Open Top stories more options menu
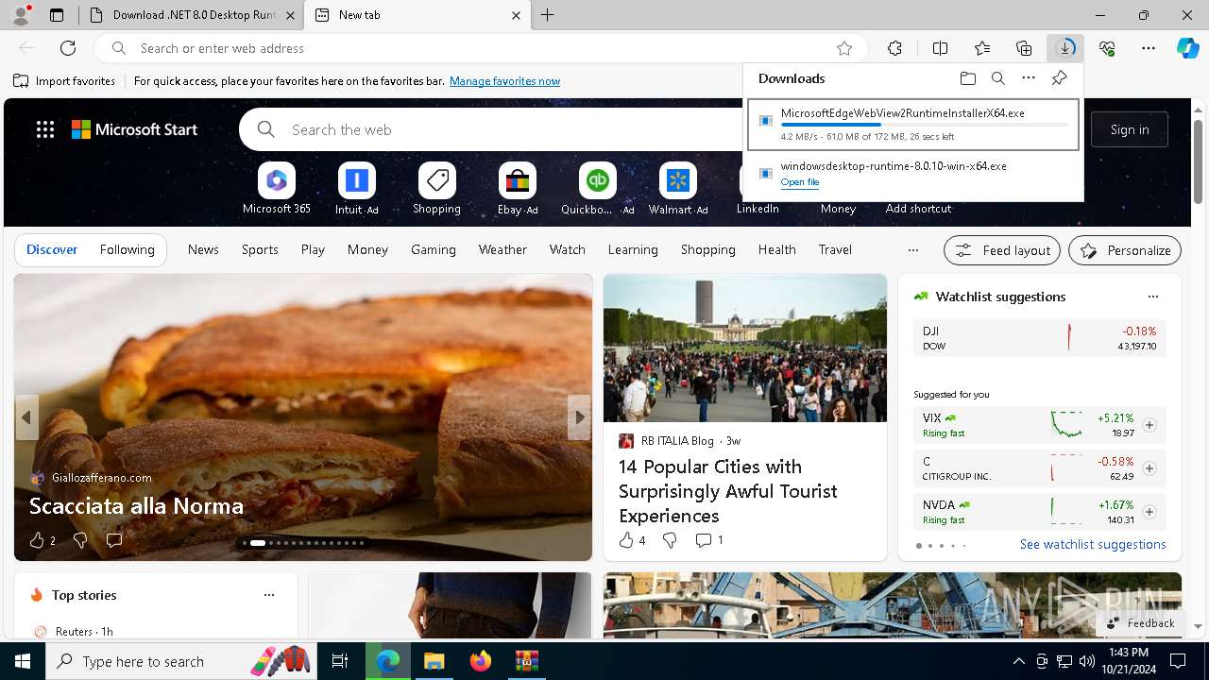The width and height of the screenshot is (1209, 680). coord(269,595)
